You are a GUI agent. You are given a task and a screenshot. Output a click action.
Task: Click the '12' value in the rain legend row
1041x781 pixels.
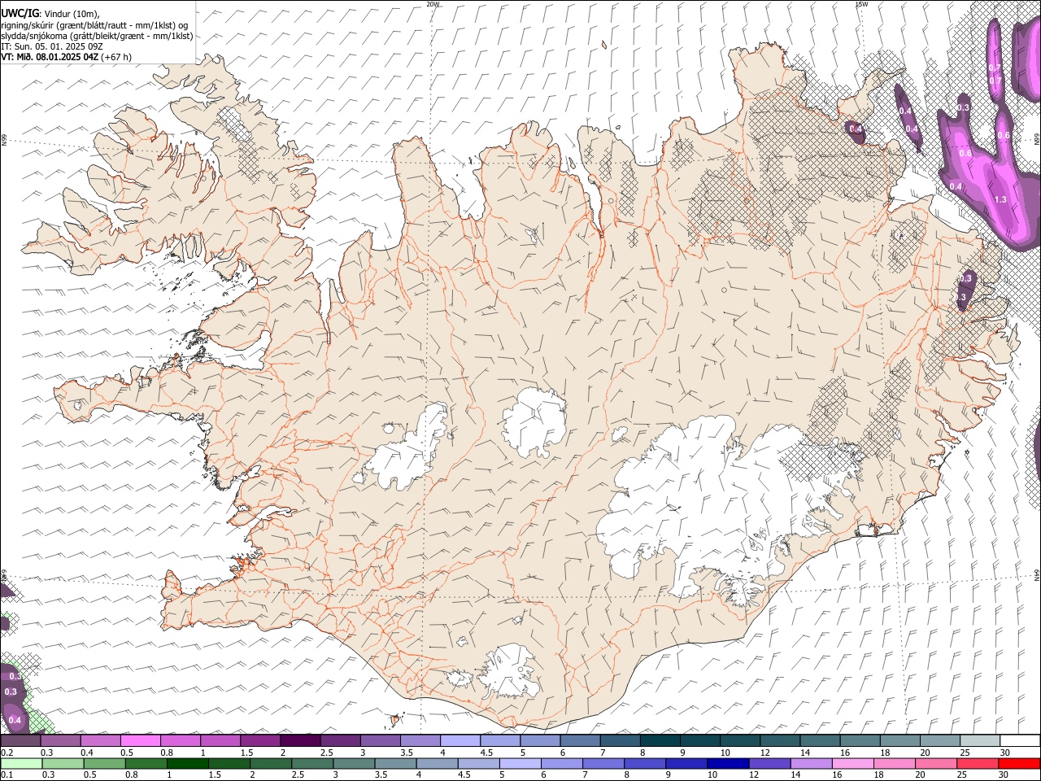(x=754, y=775)
